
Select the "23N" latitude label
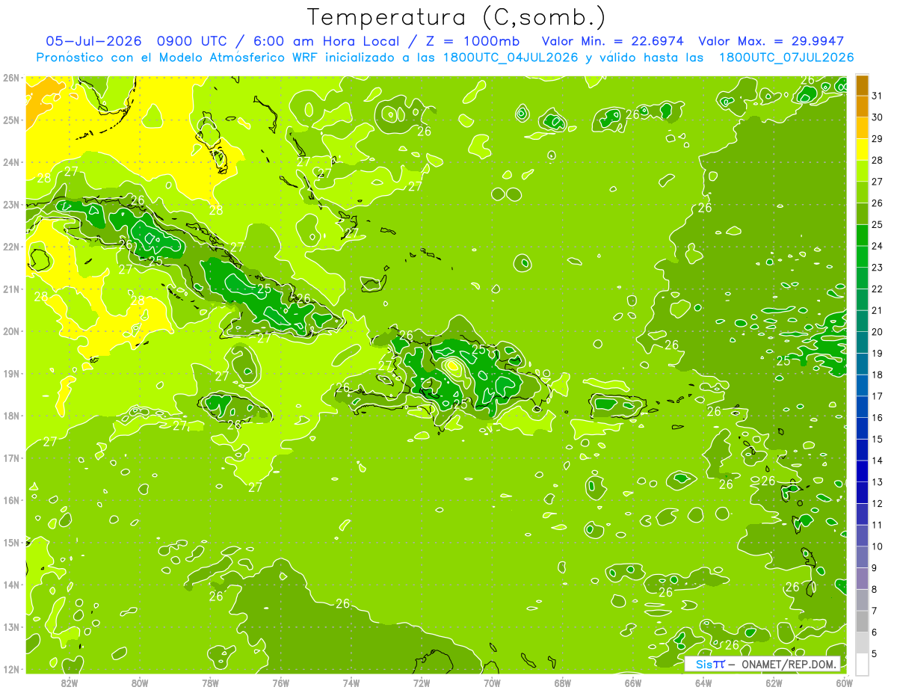[11, 204]
